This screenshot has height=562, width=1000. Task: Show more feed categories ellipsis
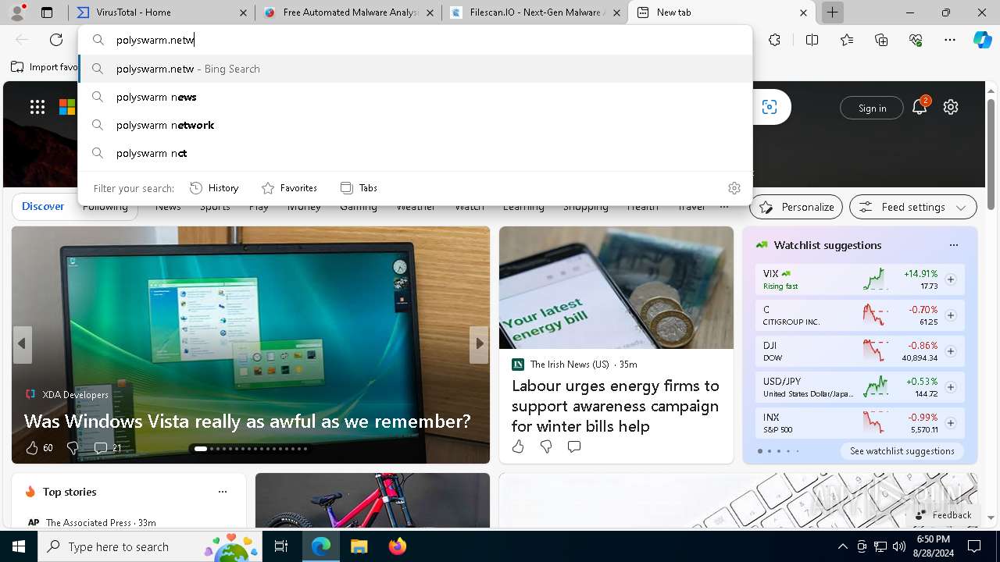tap(724, 207)
